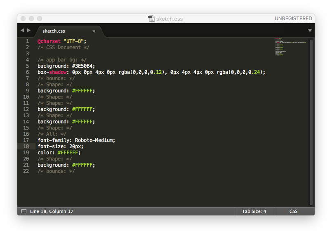Click the sketch.css file icon in title bar
The width and height of the screenshot is (332, 236).
151,19
